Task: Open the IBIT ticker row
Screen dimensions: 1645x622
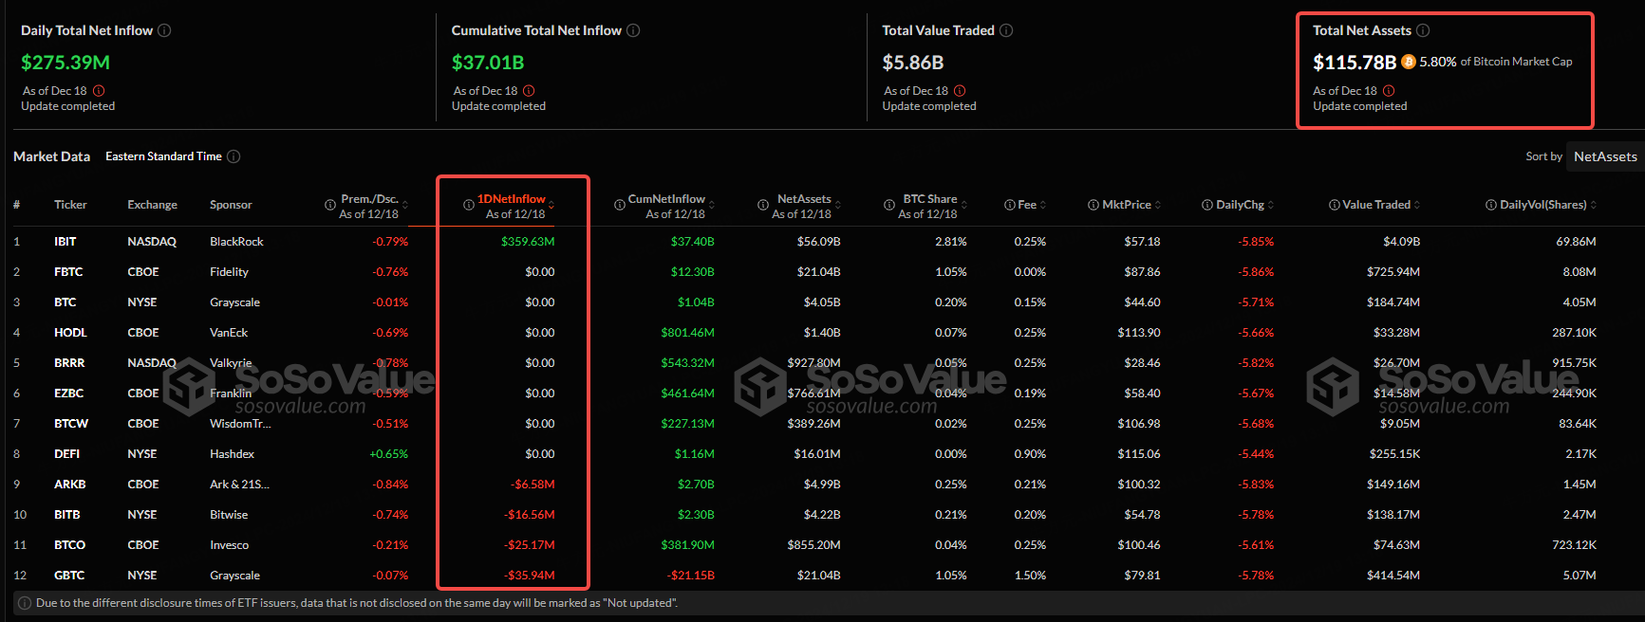Action: point(822,242)
